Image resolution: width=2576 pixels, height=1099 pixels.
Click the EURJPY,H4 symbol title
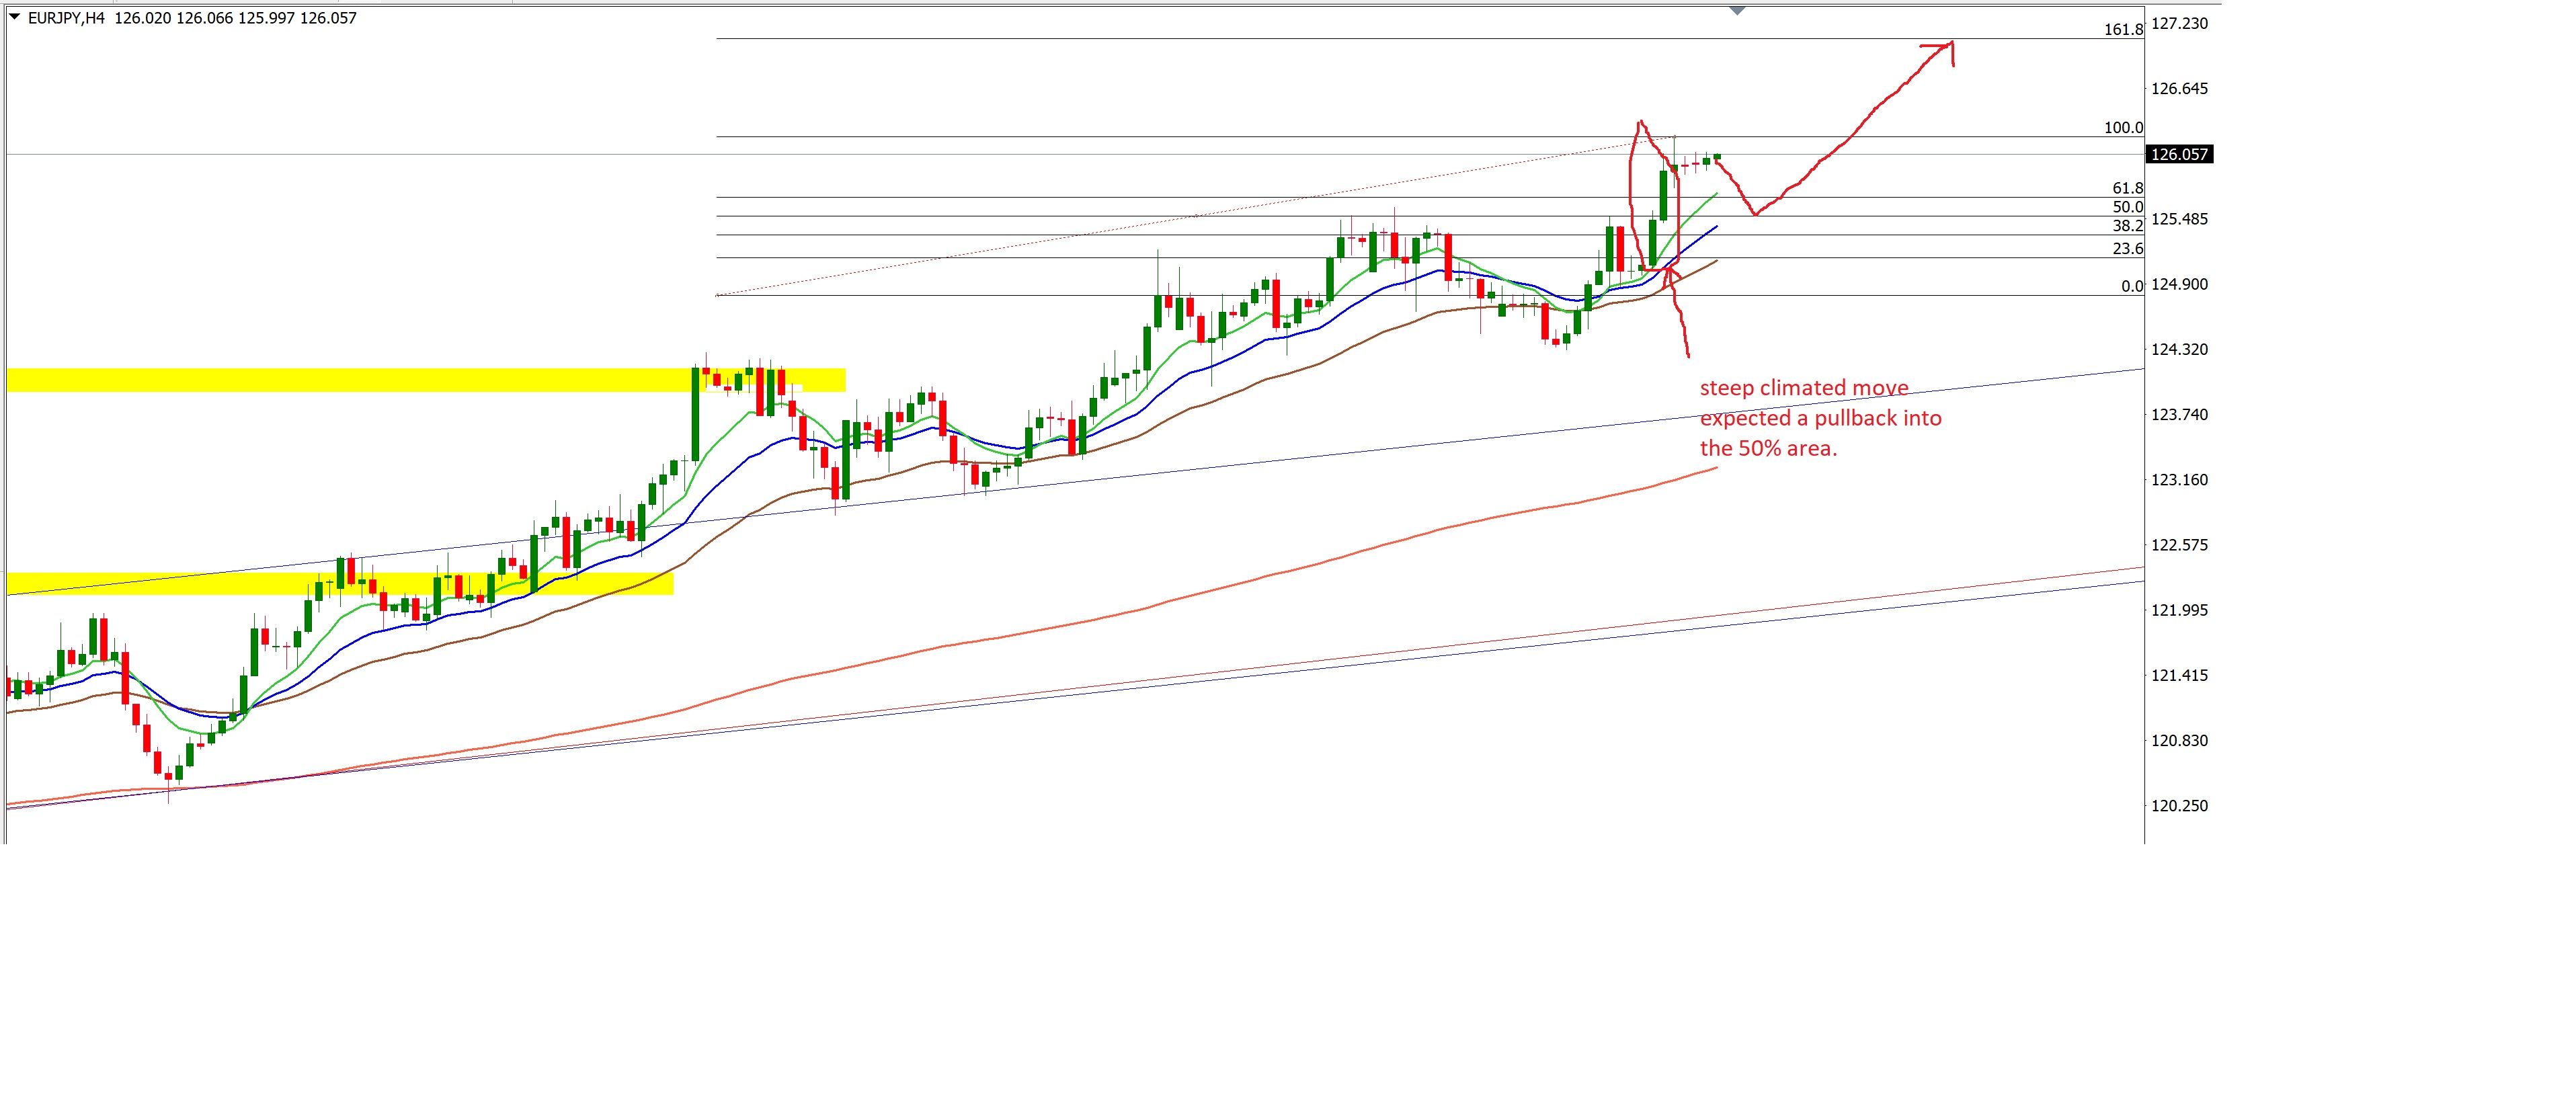pyautogui.click(x=66, y=18)
